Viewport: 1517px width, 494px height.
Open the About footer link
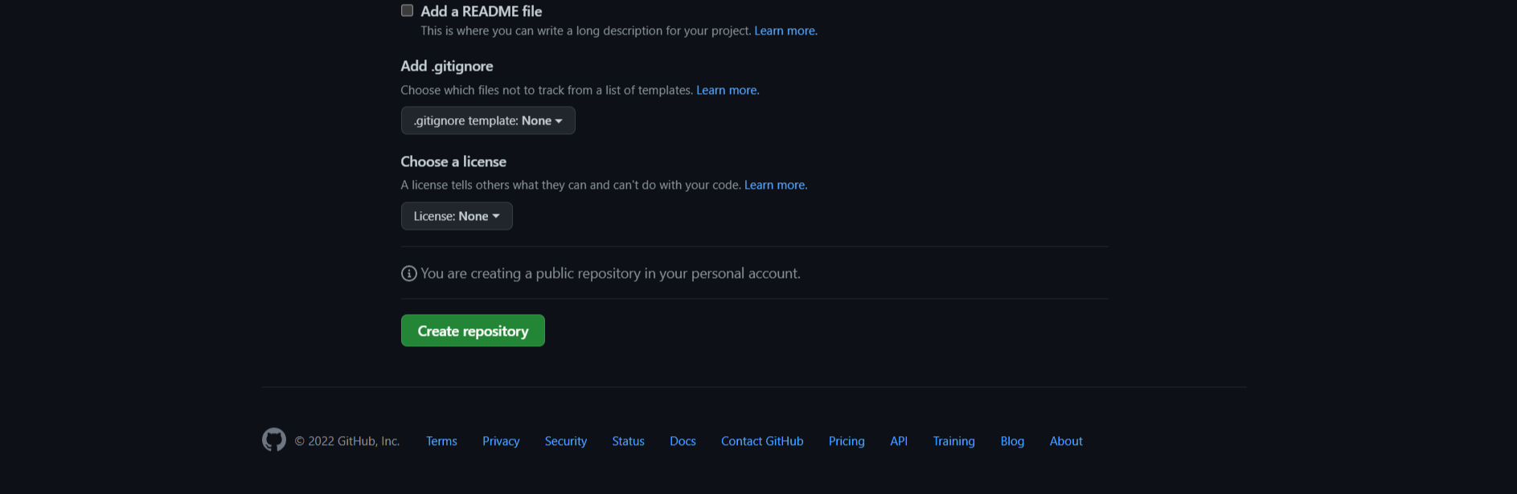coord(1066,441)
